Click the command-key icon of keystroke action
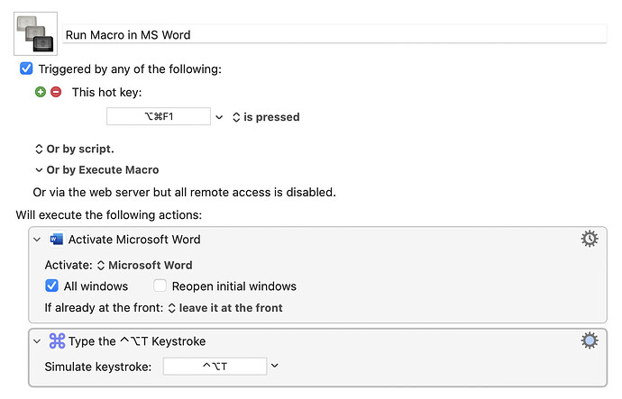 click(x=57, y=340)
